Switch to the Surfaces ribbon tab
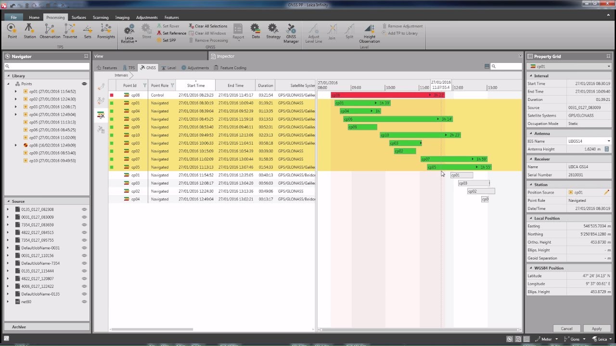Image resolution: width=616 pixels, height=346 pixels. [x=79, y=17]
